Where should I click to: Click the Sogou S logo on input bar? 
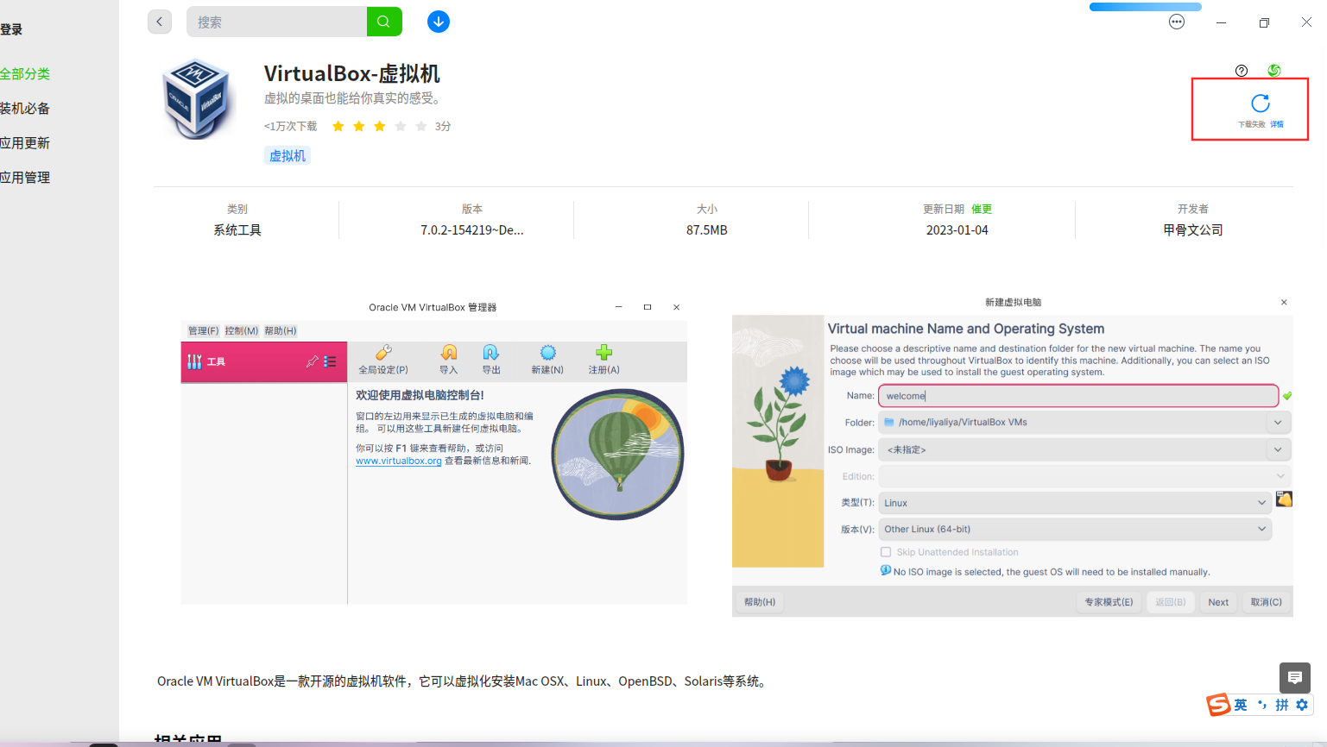pos(1219,705)
